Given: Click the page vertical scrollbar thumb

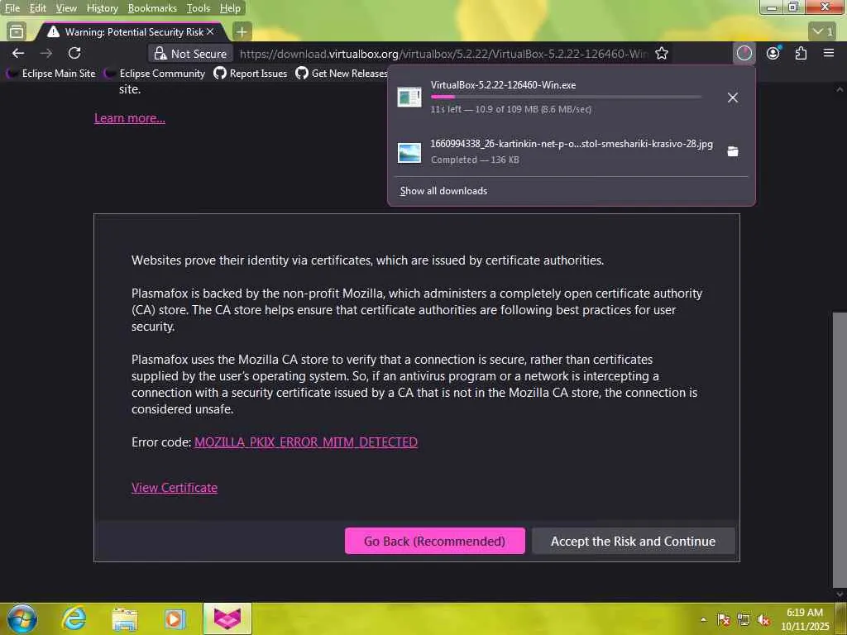Looking at the screenshot, I should (840, 449).
